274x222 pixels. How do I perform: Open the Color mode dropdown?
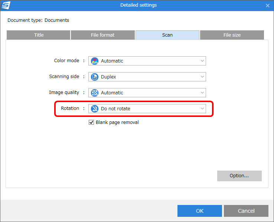(x=147, y=61)
